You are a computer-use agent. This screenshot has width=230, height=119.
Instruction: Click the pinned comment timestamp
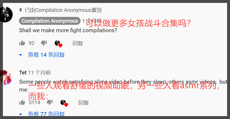coord(92,21)
